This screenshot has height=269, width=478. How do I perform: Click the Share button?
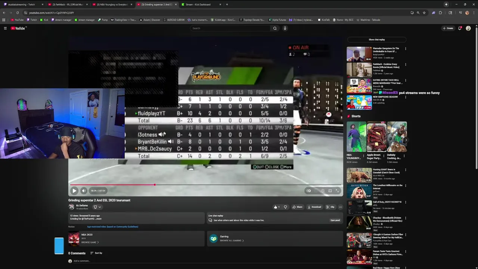tap(297, 207)
